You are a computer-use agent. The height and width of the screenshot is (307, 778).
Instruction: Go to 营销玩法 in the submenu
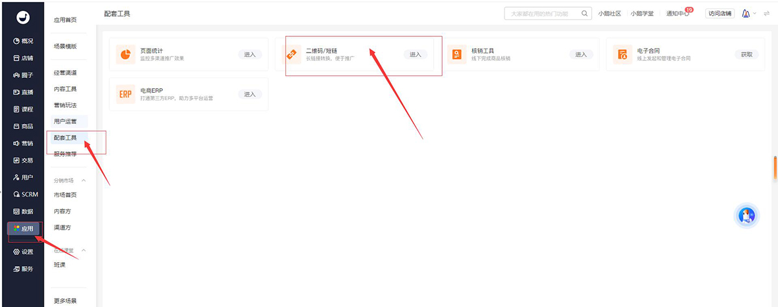(65, 105)
